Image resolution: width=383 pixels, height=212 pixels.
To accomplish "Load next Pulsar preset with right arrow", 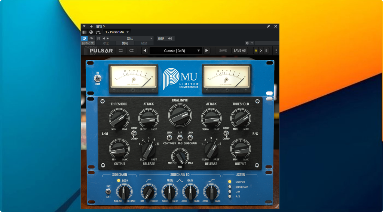I will click(x=206, y=51).
